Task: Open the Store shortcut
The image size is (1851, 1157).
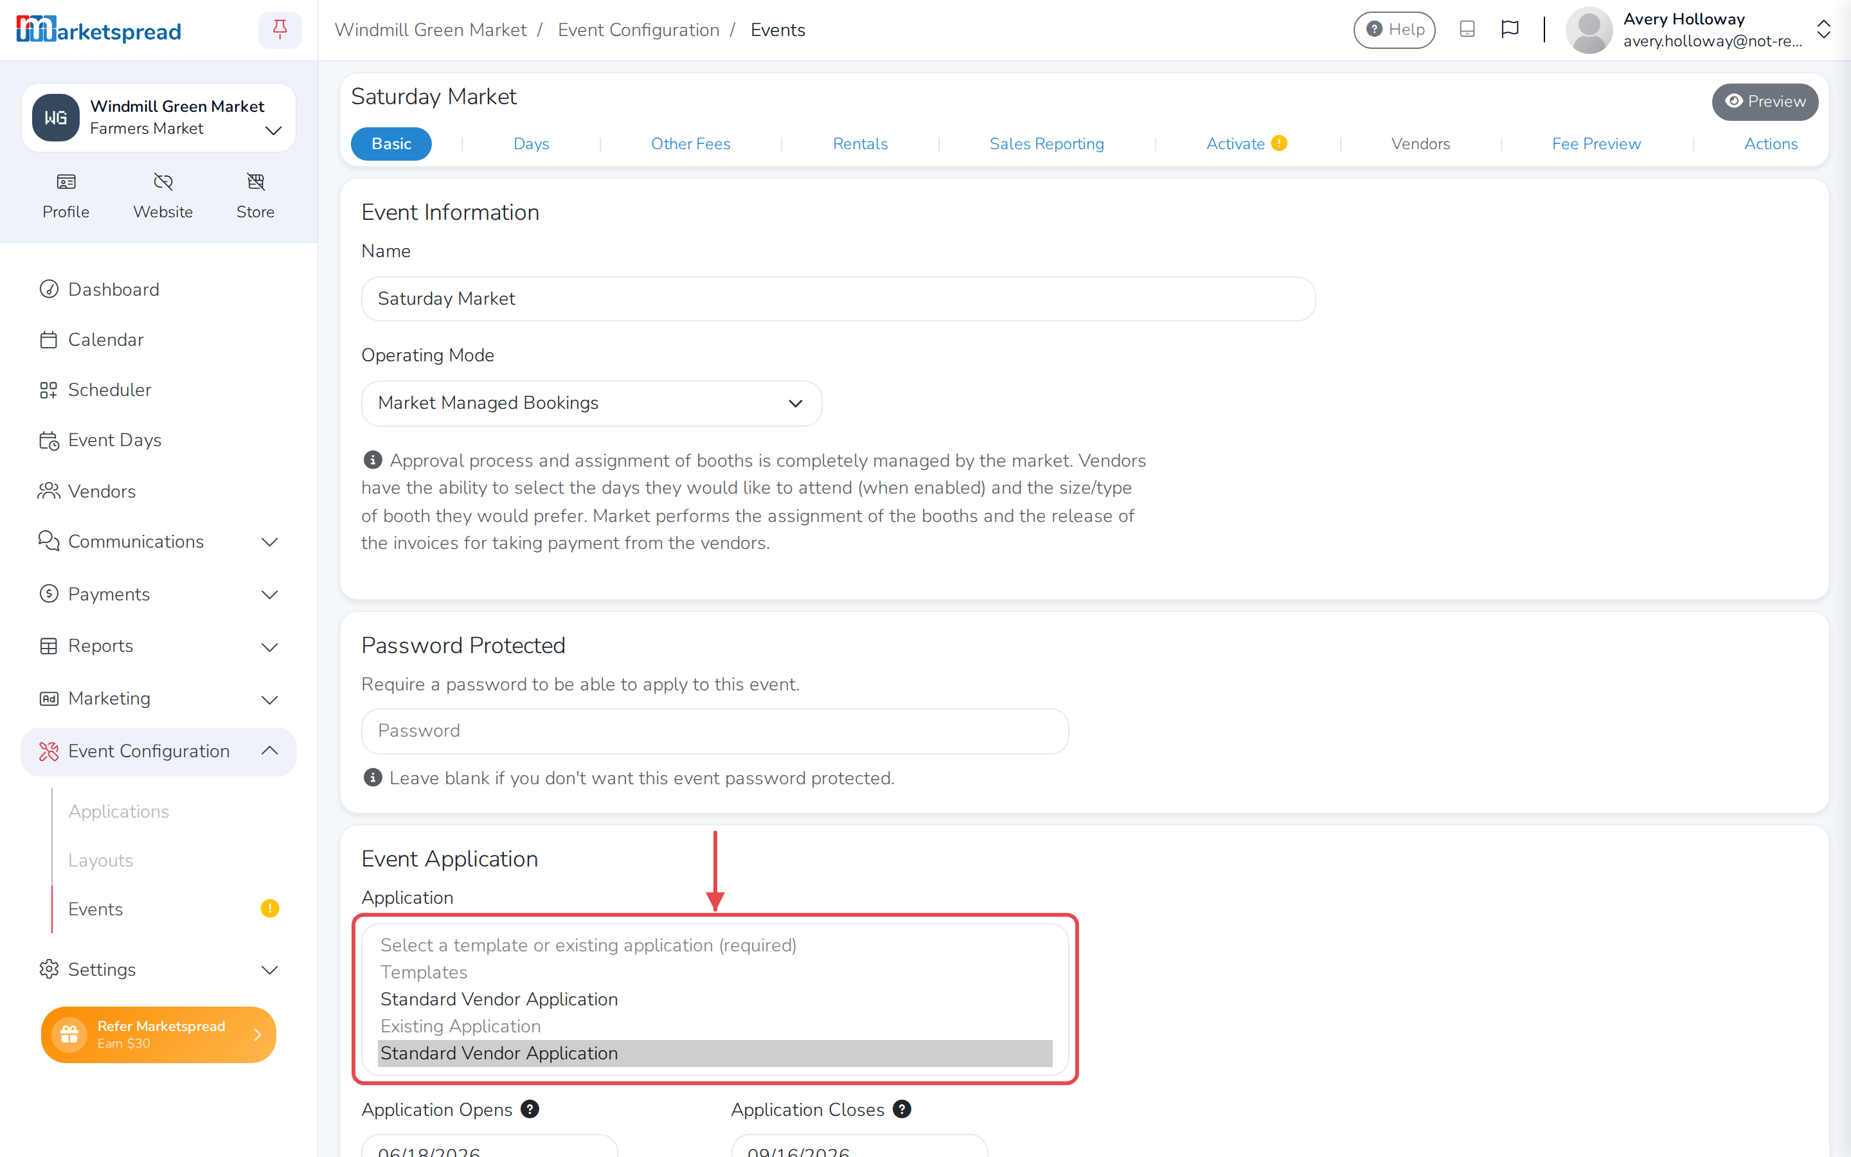Action: 255,196
